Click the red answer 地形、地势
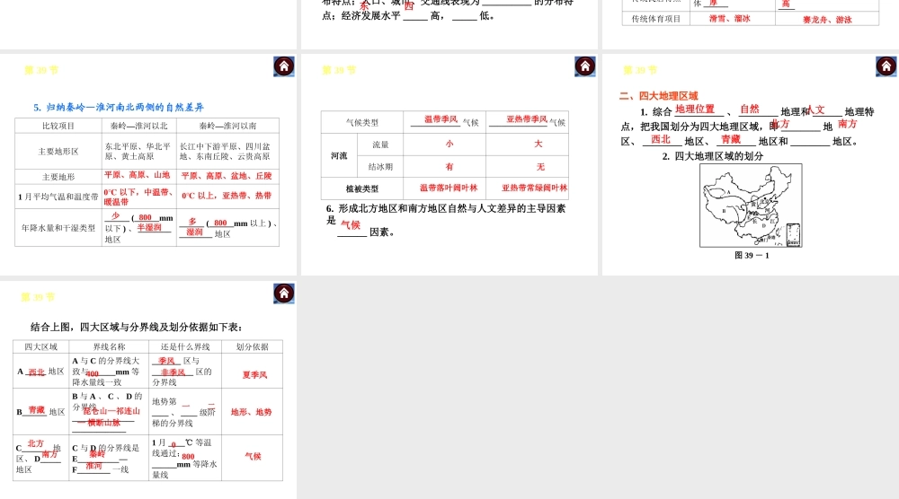 point(251,412)
